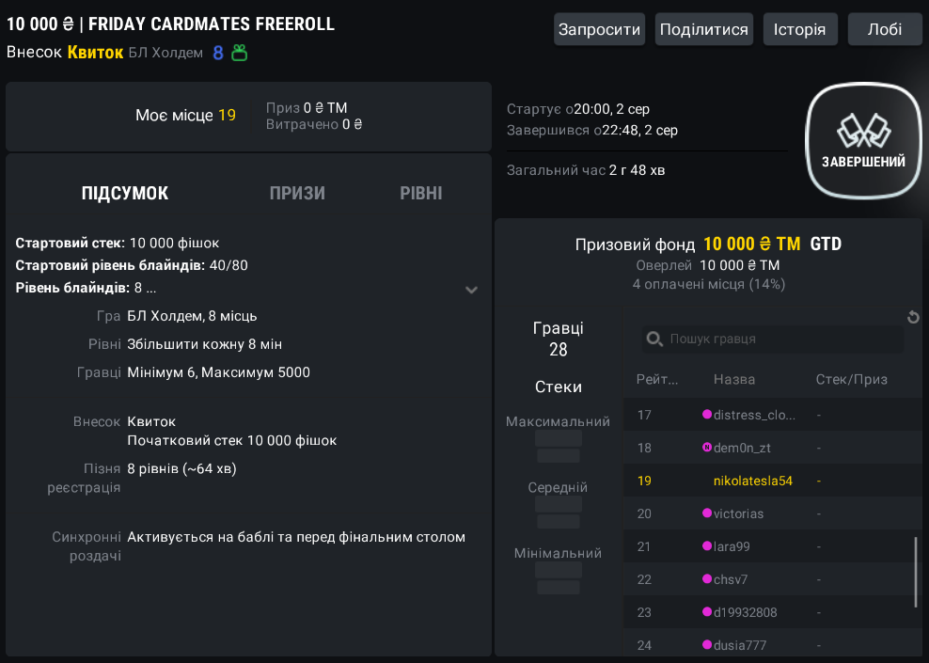
Task: Click the ЗАВЕРШЕНИЙ finished flags badge
Action: 863,140
